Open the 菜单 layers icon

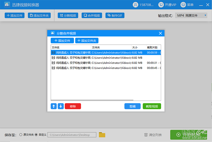click(183, 5)
